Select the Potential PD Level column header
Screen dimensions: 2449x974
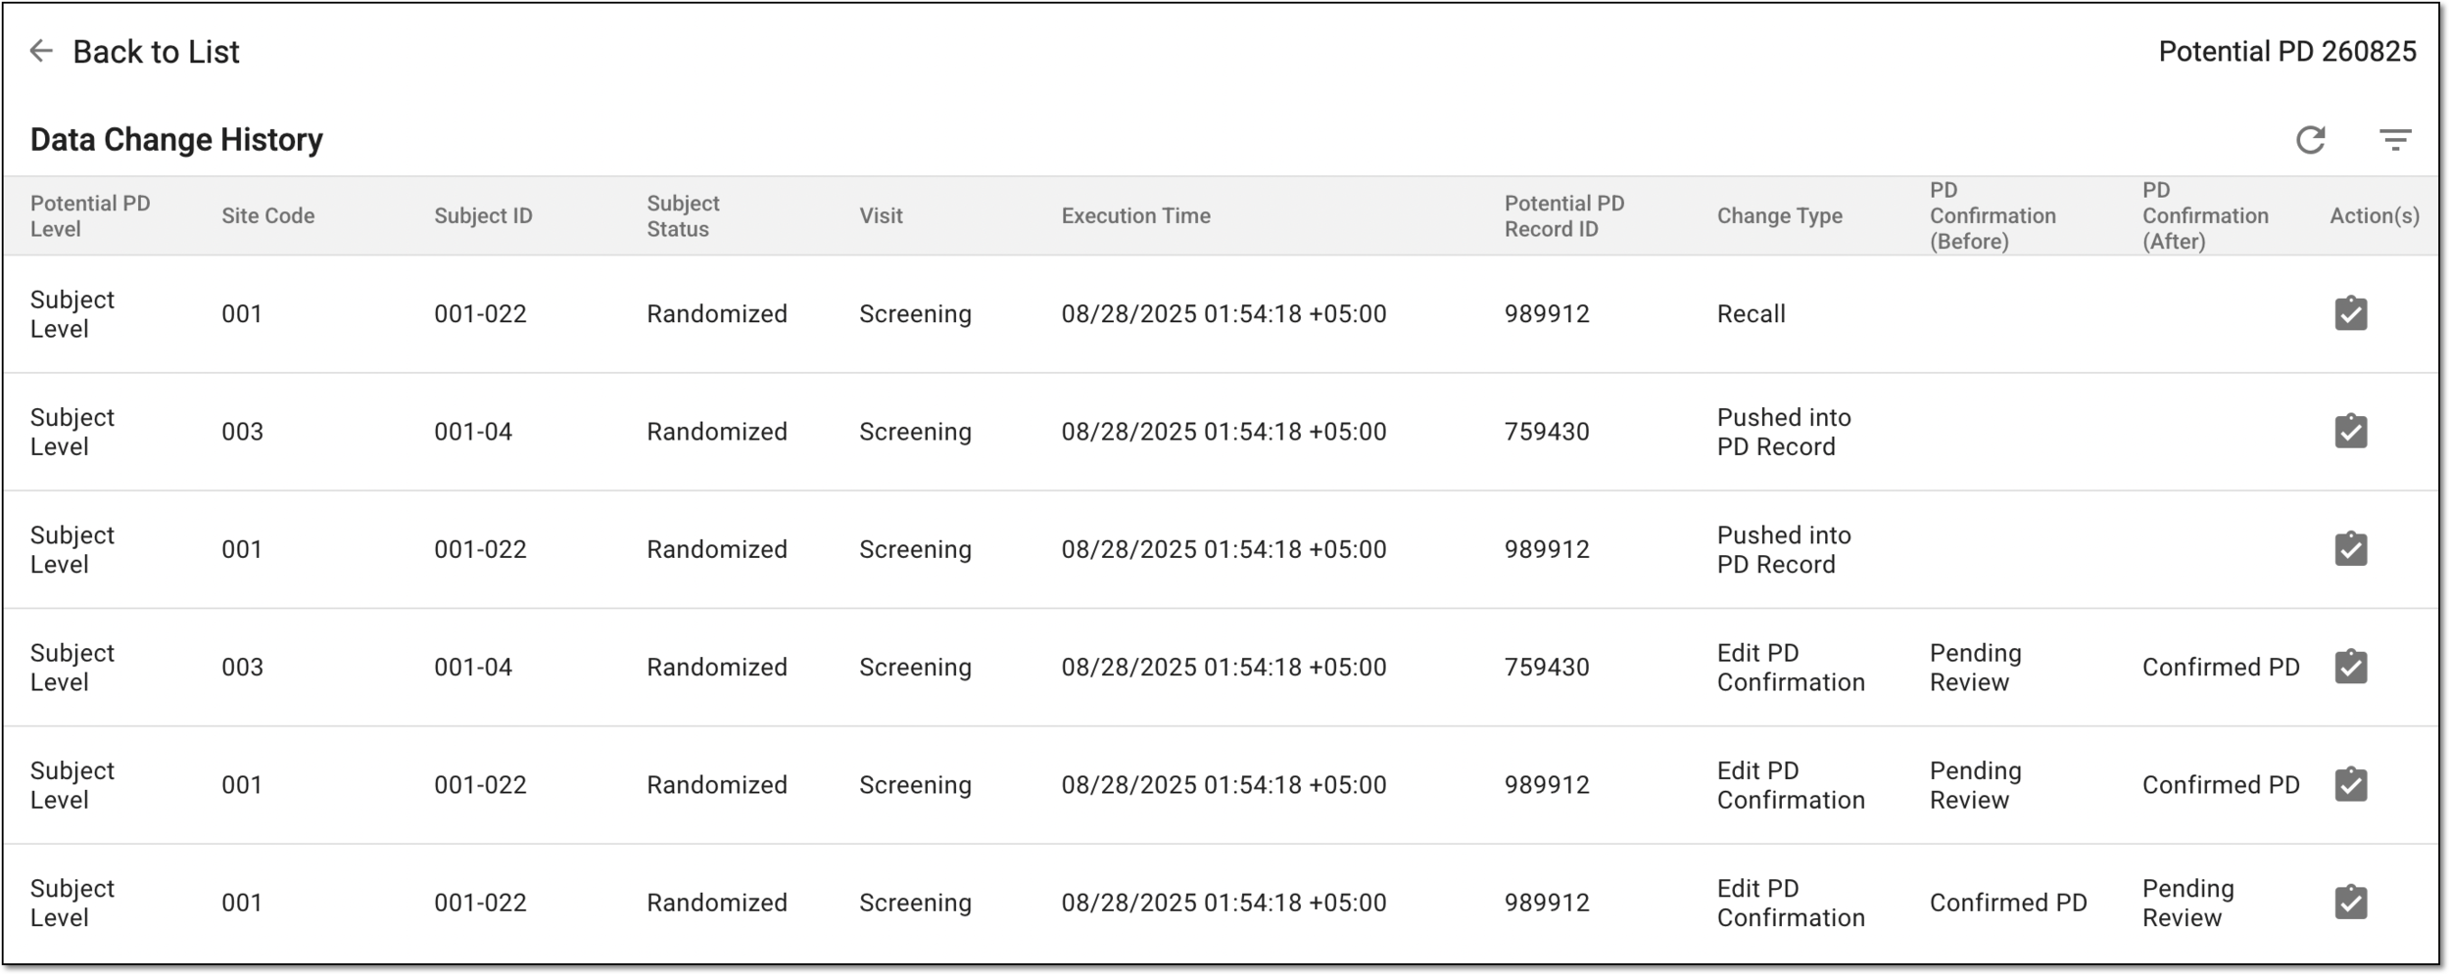tap(90, 215)
